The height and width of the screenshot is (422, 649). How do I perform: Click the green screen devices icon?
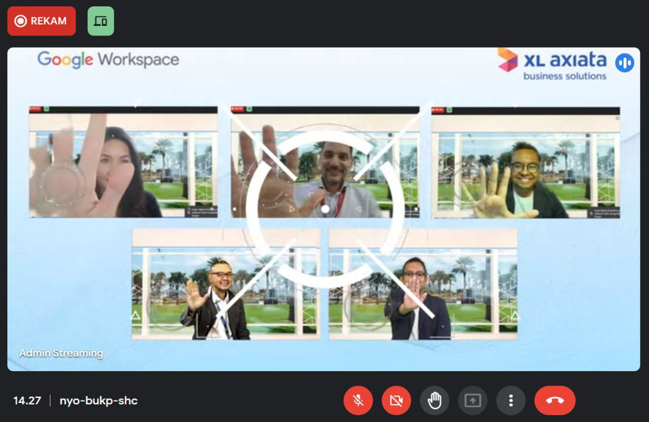click(100, 21)
